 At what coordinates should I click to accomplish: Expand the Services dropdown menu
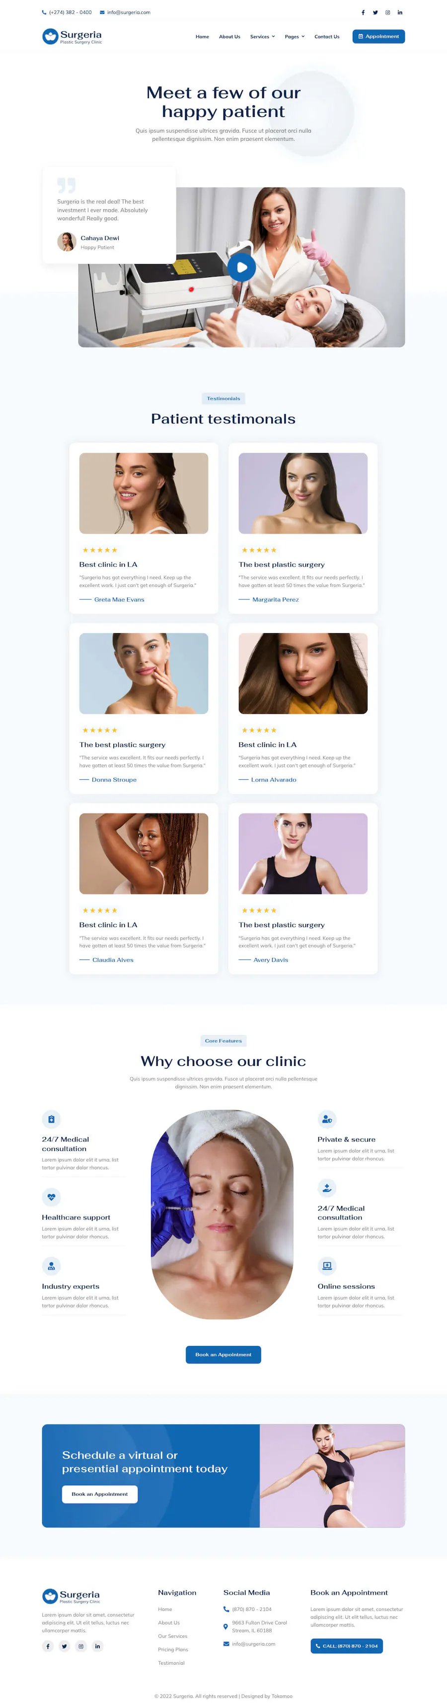tap(263, 36)
